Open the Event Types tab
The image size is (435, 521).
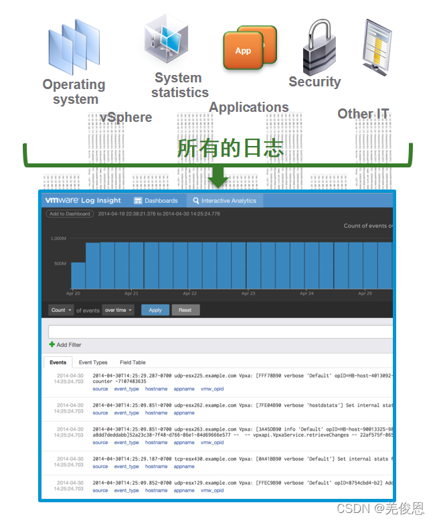[x=93, y=362]
